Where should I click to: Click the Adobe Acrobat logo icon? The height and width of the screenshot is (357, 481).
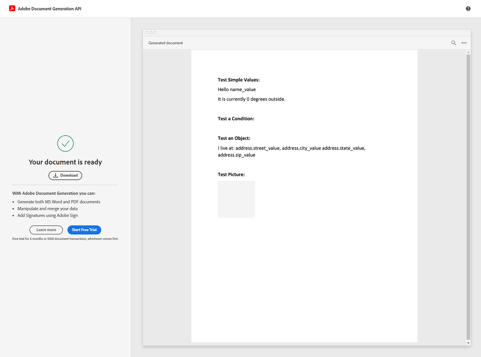[x=12, y=8]
